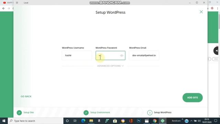Open Chrome's three-dot menu
The width and height of the screenshot is (220, 124).
pyautogui.click(x=218, y=8)
